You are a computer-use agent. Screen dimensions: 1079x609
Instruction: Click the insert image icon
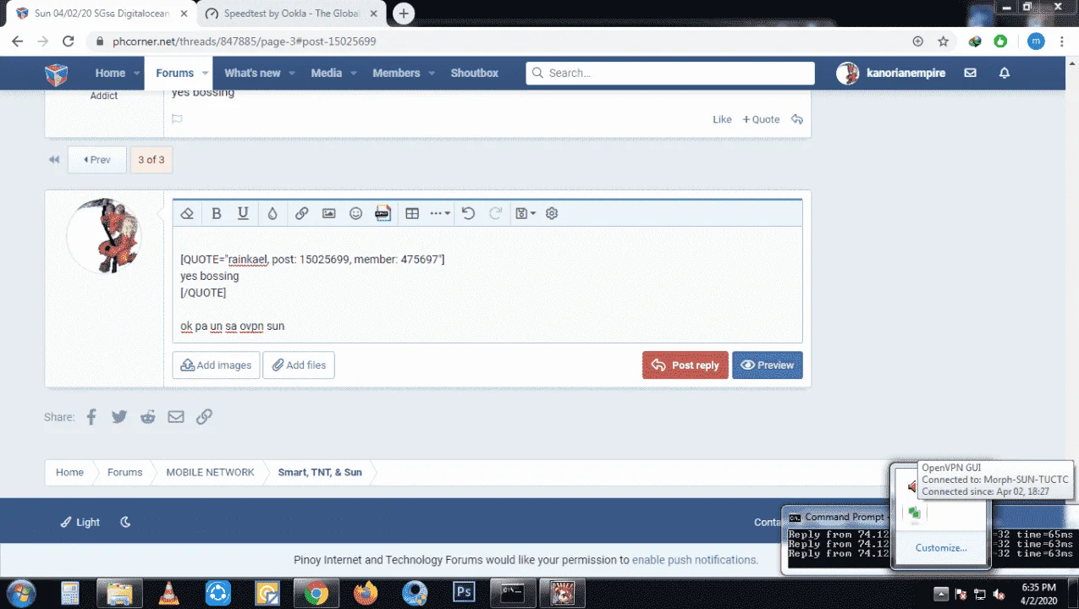(x=329, y=213)
